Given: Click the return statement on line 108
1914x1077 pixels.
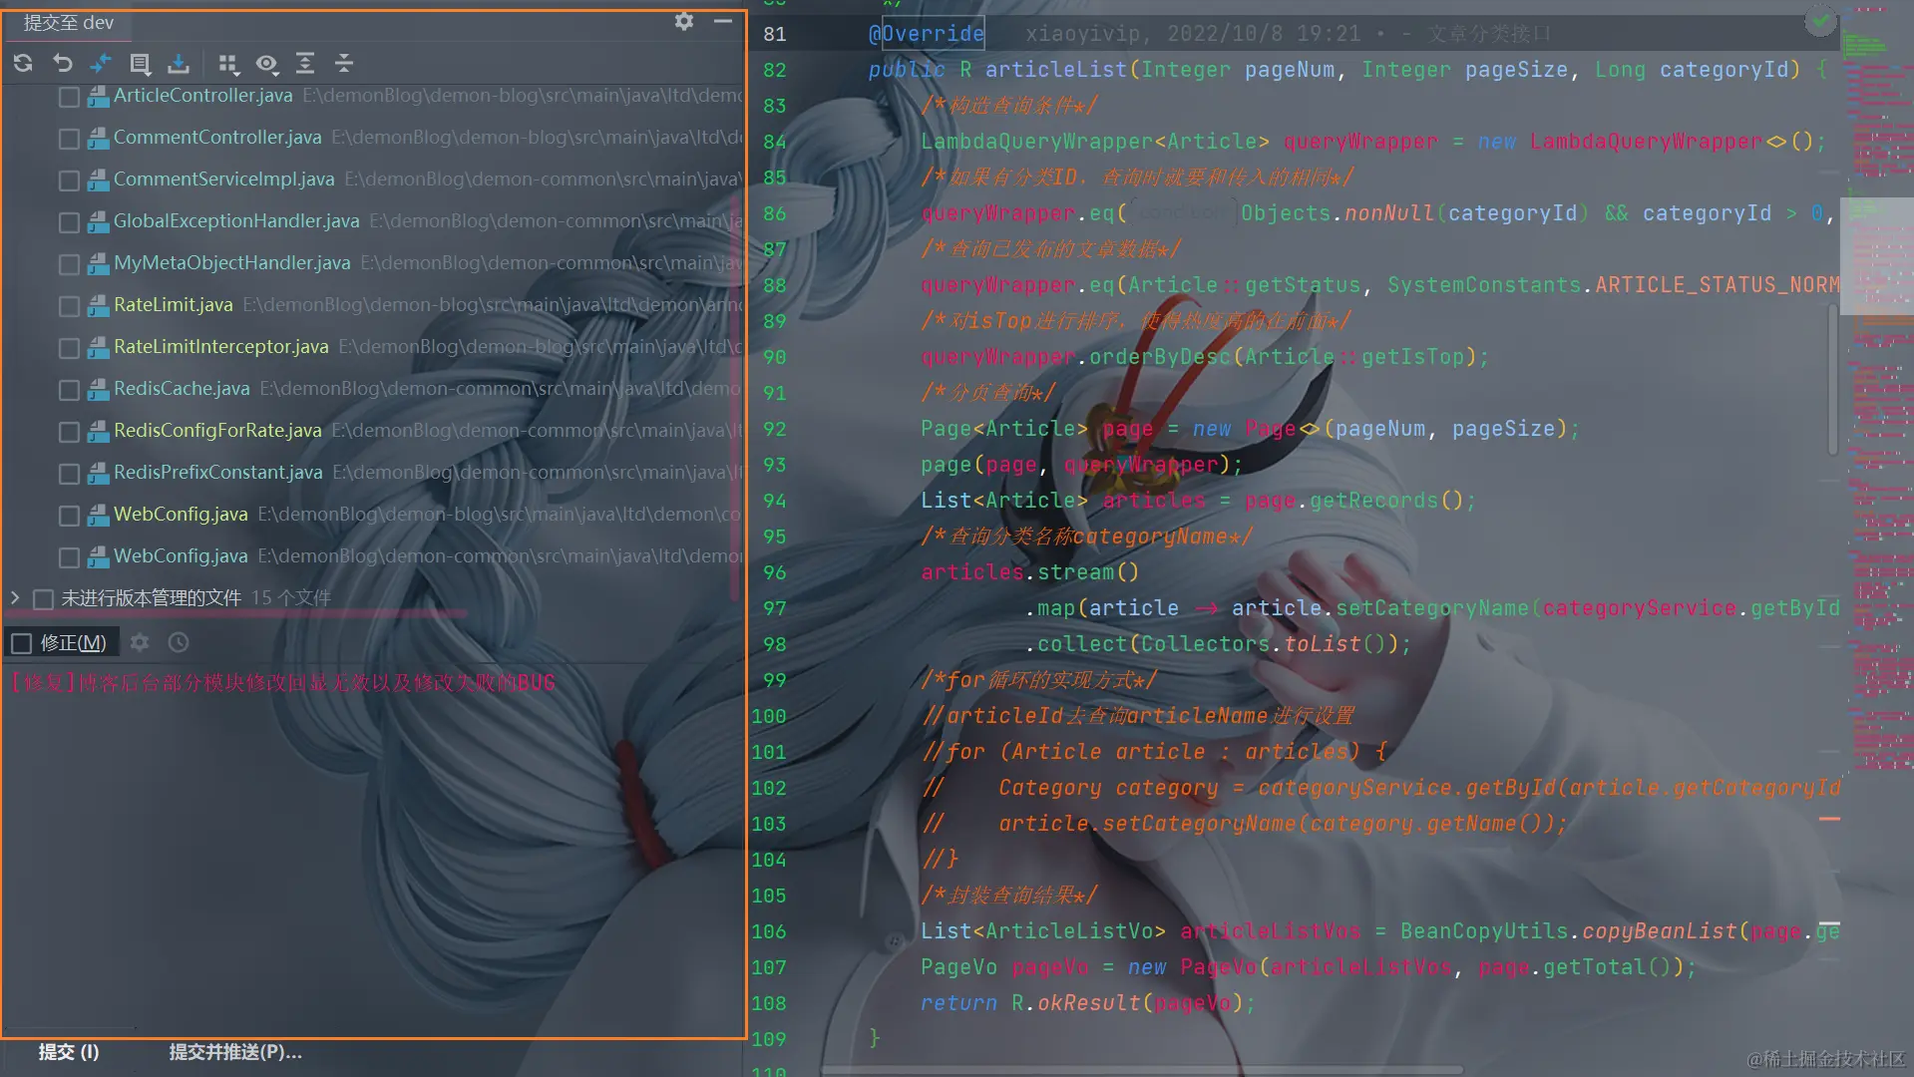Looking at the screenshot, I should (958, 1003).
